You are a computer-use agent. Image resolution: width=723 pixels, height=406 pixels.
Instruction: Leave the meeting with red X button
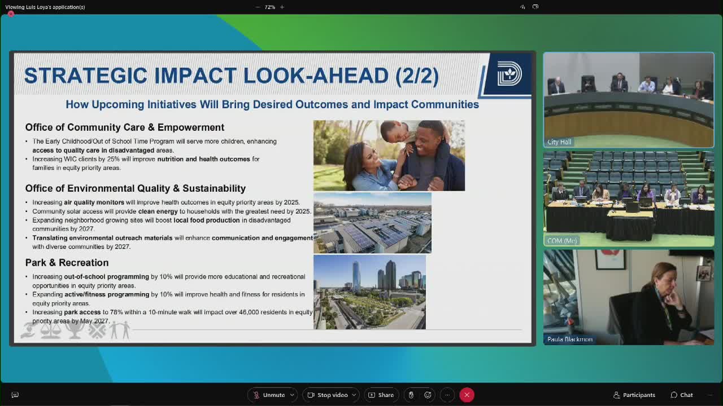(x=467, y=395)
